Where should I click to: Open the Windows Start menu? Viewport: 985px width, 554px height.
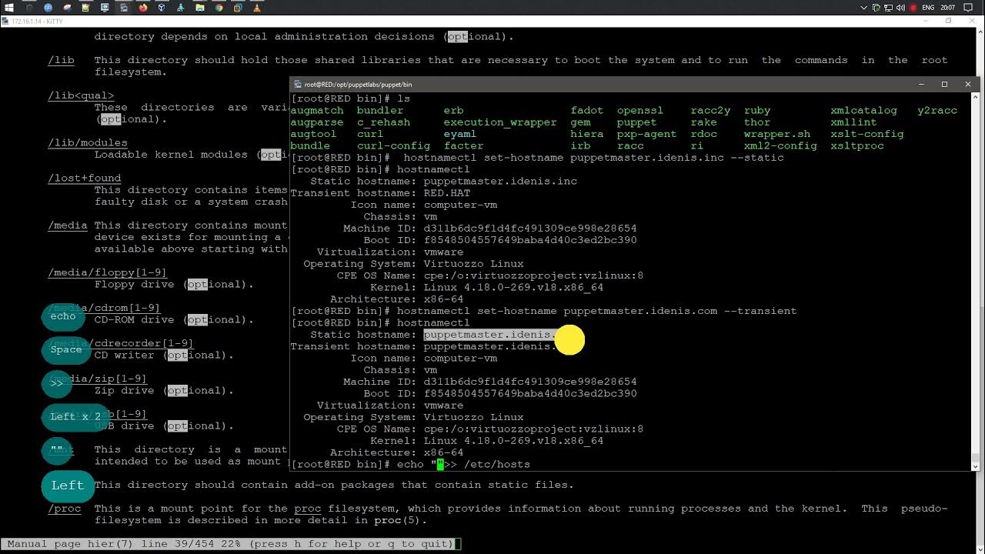[8, 8]
